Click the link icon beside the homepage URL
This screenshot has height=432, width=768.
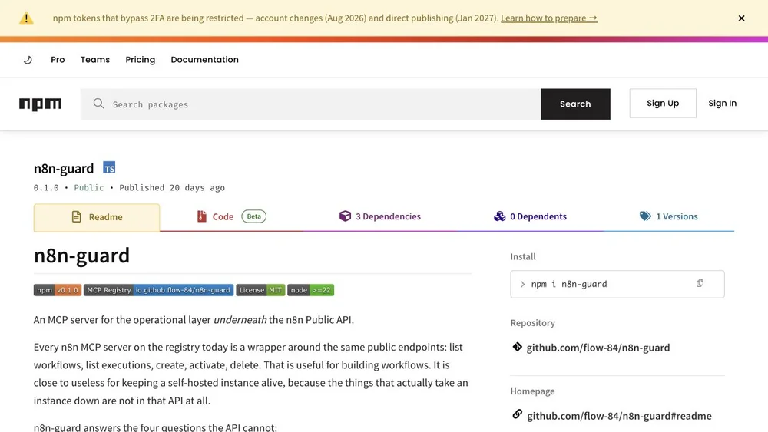click(x=517, y=414)
